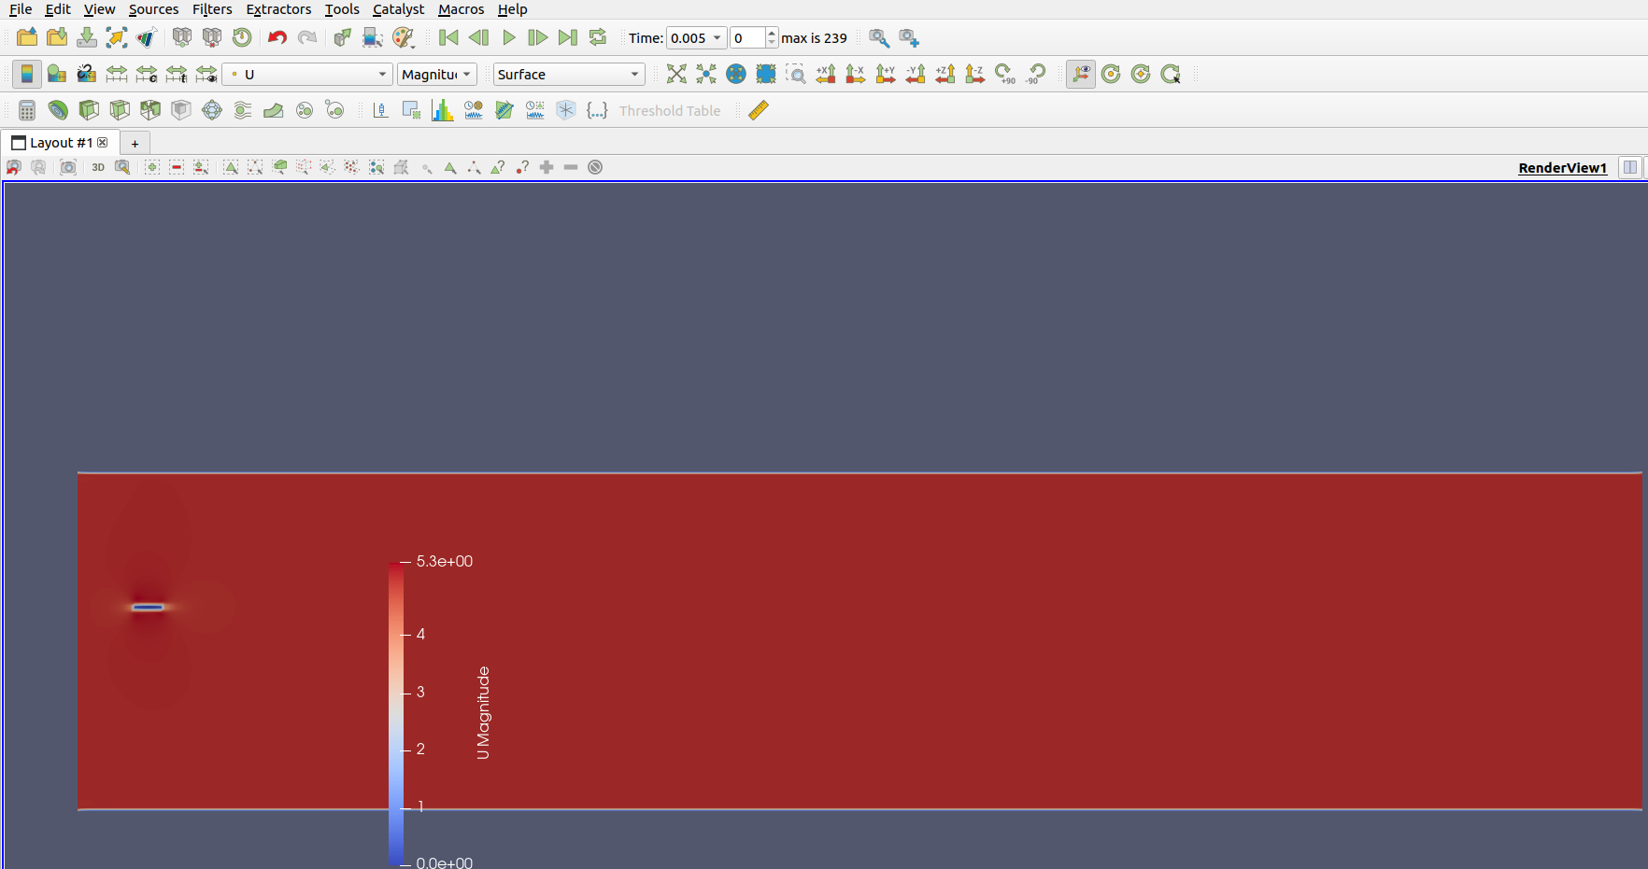Screen dimensions: 1648x869
Task: Open the Surface representation dropdown
Action: tap(568, 75)
